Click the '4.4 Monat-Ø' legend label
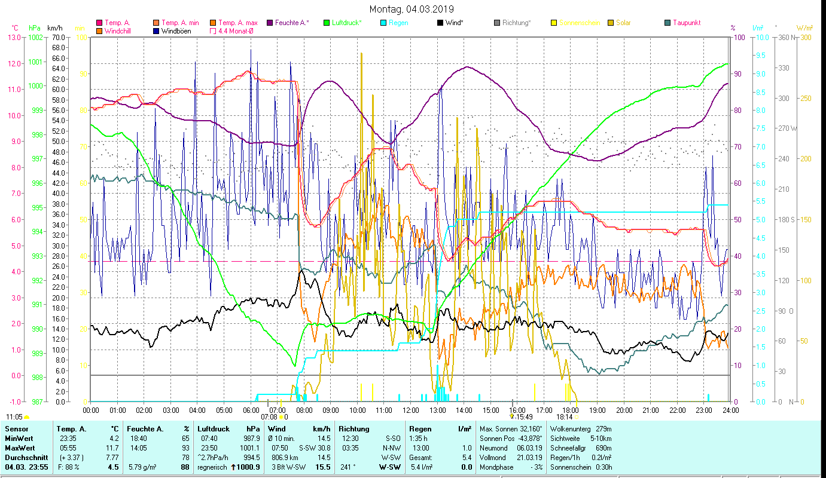Screen dimensions: 826x478 (x=236, y=31)
